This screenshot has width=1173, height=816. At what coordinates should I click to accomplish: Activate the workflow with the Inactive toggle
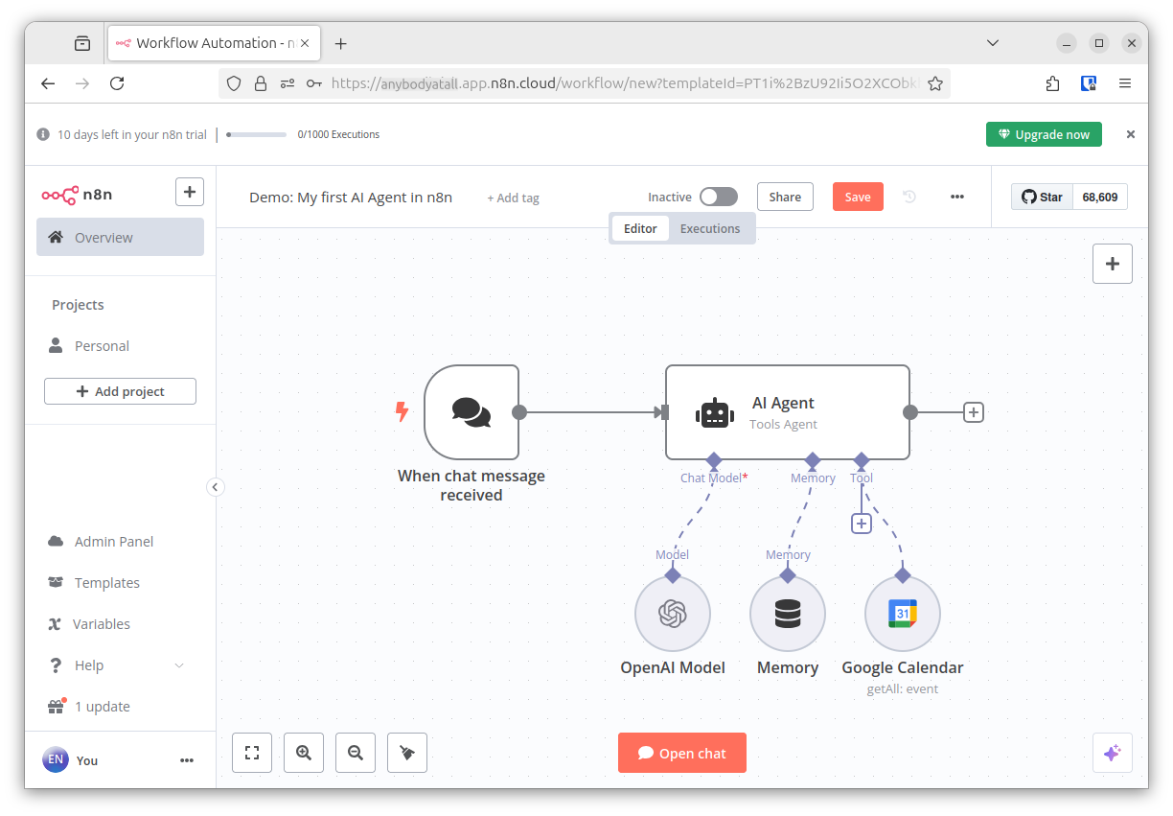tap(718, 196)
